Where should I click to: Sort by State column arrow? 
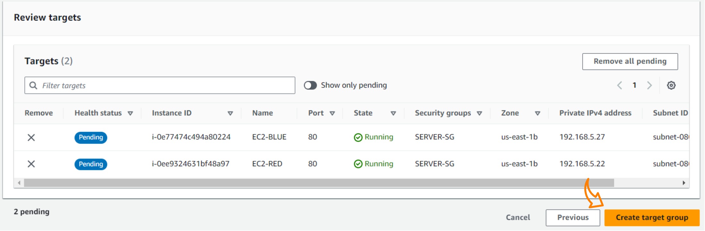point(393,113)
